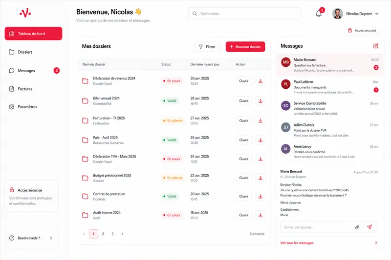Click Ouvrir for Budget prévisionnel 2025

pyautogui.click(x=244, y=178)
